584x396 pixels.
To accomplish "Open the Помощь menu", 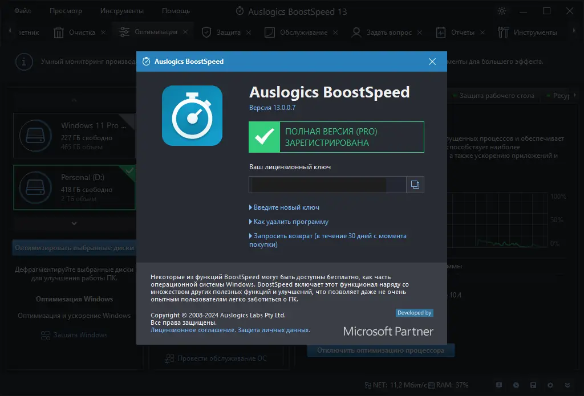I will (x=176, y=11).
